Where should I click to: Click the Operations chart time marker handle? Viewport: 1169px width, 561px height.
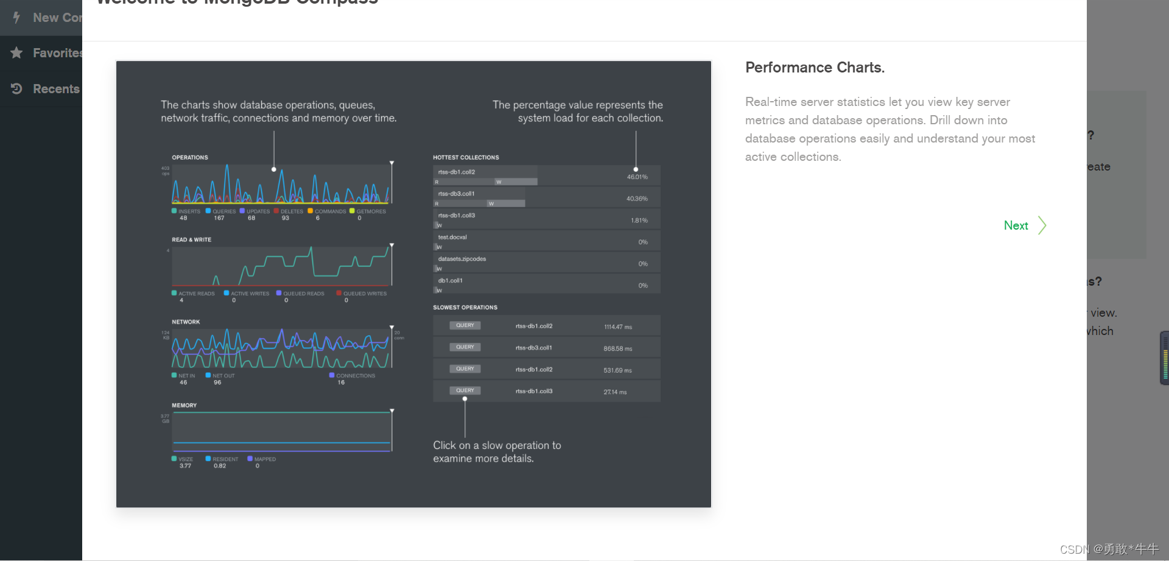click(x=391, y=163)
